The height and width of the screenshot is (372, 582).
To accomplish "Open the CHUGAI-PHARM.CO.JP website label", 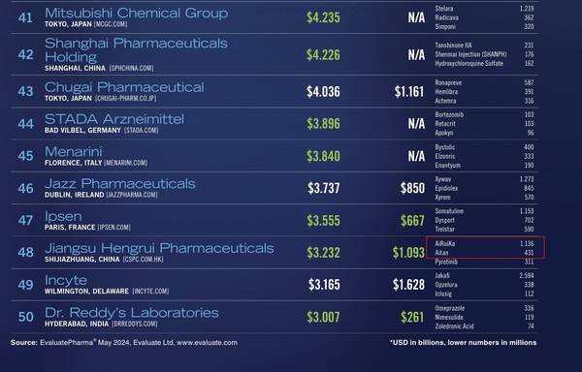I will [x=125, y=99].
